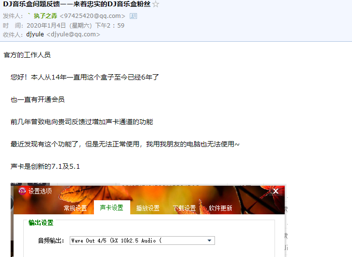The width and height of the screenshot is (352, 257).
Task: Star this DJ音乐盒 feedback email
Action: coord(155,4)
